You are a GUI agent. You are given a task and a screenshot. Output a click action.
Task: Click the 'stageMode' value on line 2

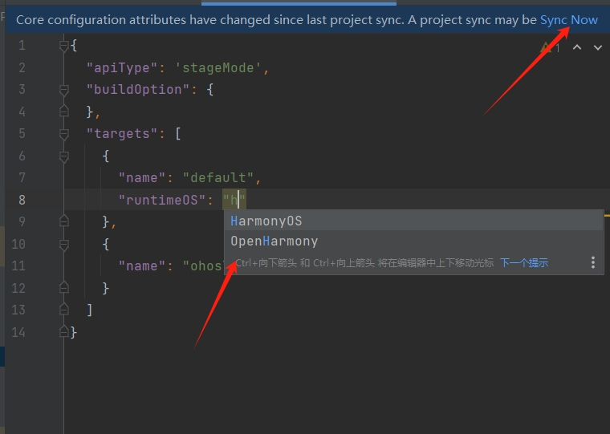pos(218,68)
